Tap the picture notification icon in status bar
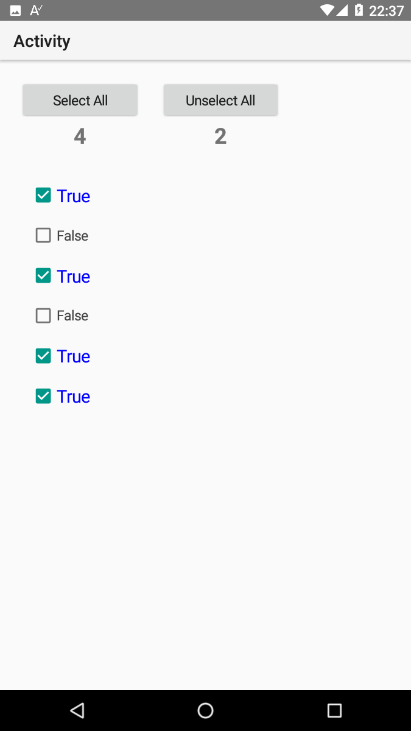Viewport: 411px width, 731px height. [x=16, y=10]
